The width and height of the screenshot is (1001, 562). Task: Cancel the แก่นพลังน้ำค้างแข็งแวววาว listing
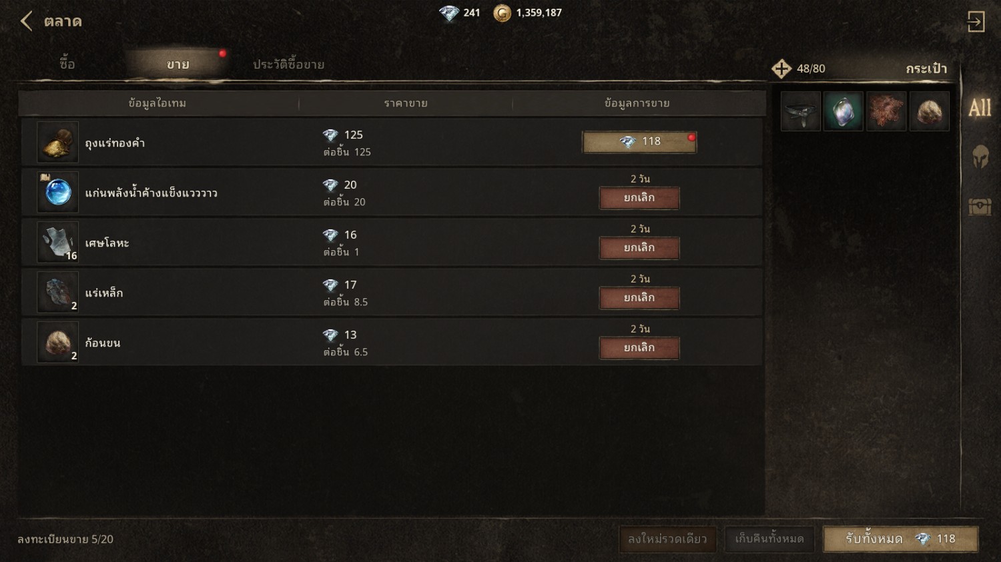(639, 198)
